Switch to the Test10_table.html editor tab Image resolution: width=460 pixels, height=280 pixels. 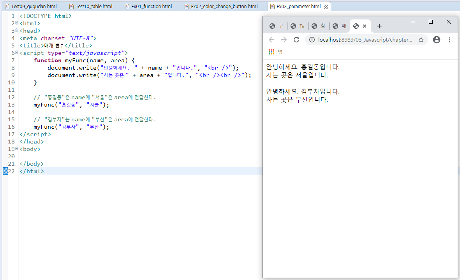(x=91, y=7)
